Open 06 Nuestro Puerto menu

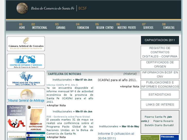click(x=126, y=26)
